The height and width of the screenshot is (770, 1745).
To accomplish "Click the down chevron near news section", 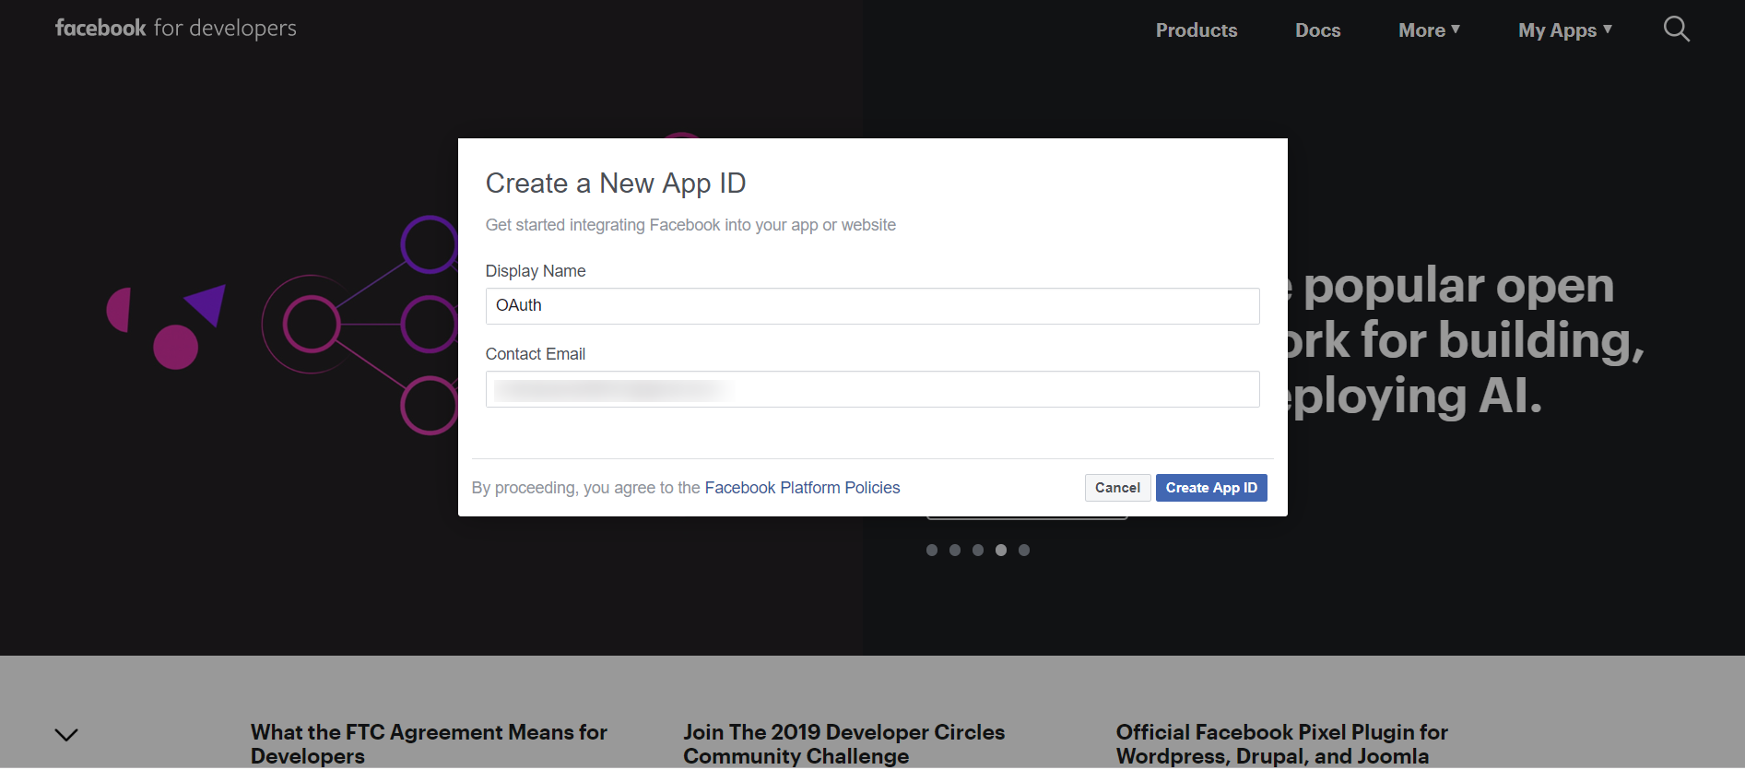I will click(66, 735).
